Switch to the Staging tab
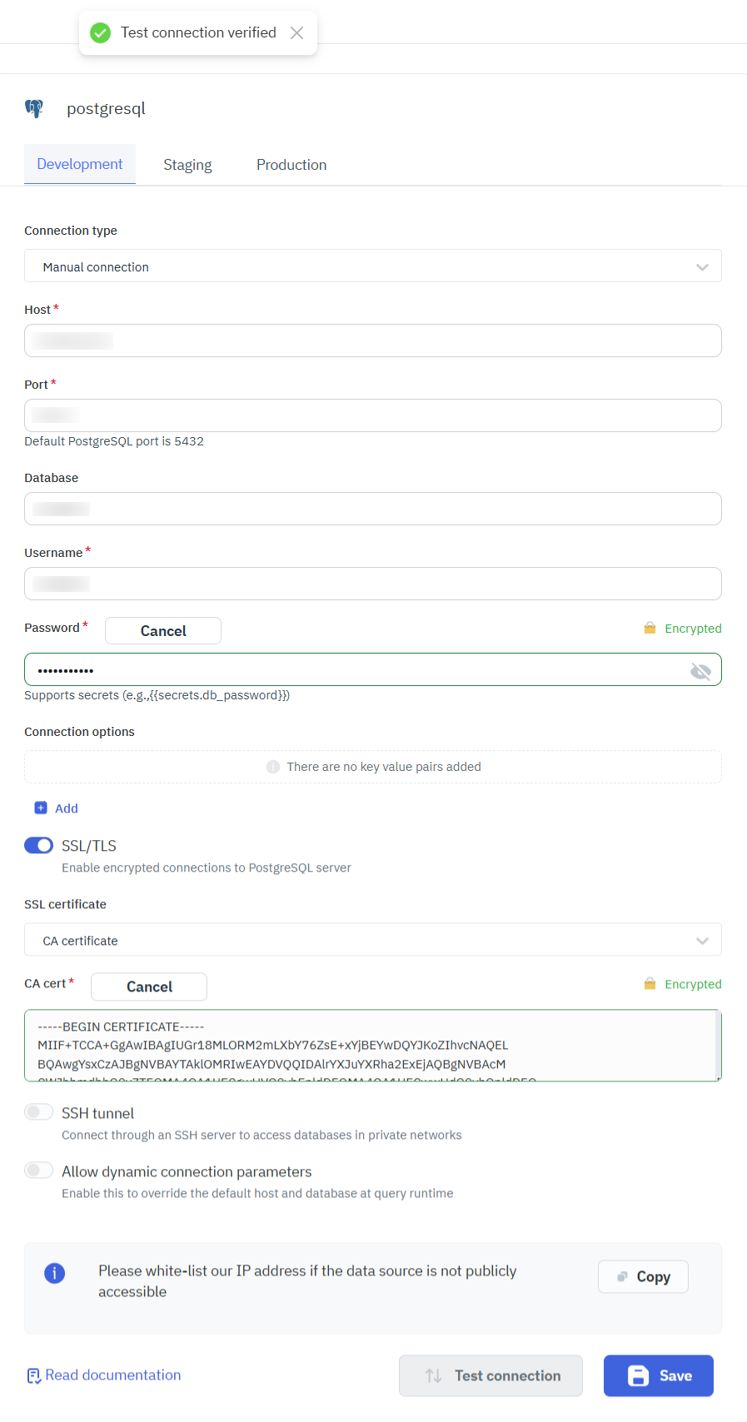The width and height of the screenshot is (747, 1422). [x=187, y=165]
